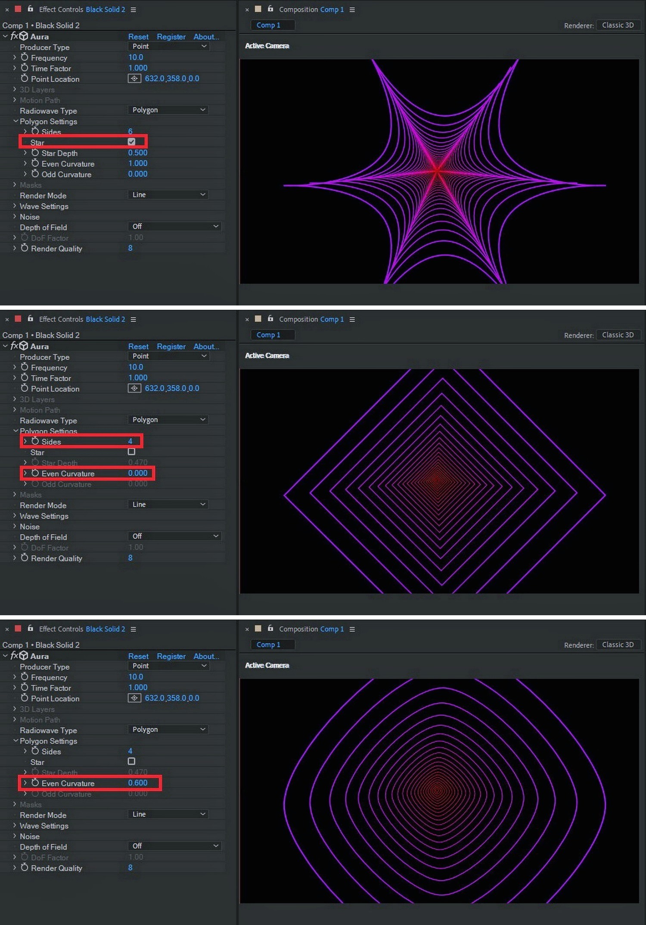Viewport: 646px width, 925px height.
Task: Click the Effect Controls Black Solid 2 tab in the rounded-diamond screenshot
Action: coord(82,629)
